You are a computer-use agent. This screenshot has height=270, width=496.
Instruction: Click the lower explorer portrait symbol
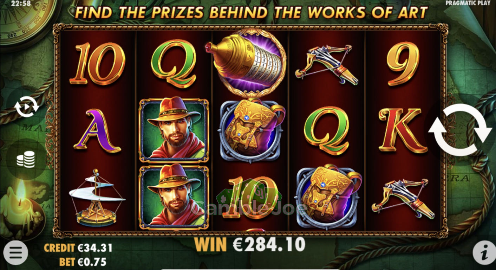[174, 197]
